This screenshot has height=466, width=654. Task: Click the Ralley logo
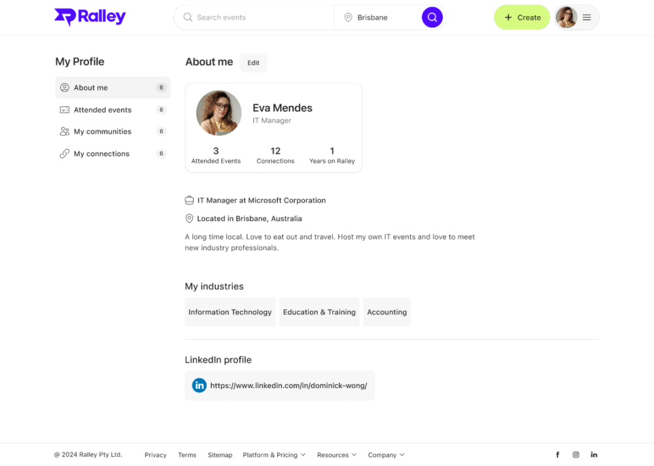[x=90, y=18]
